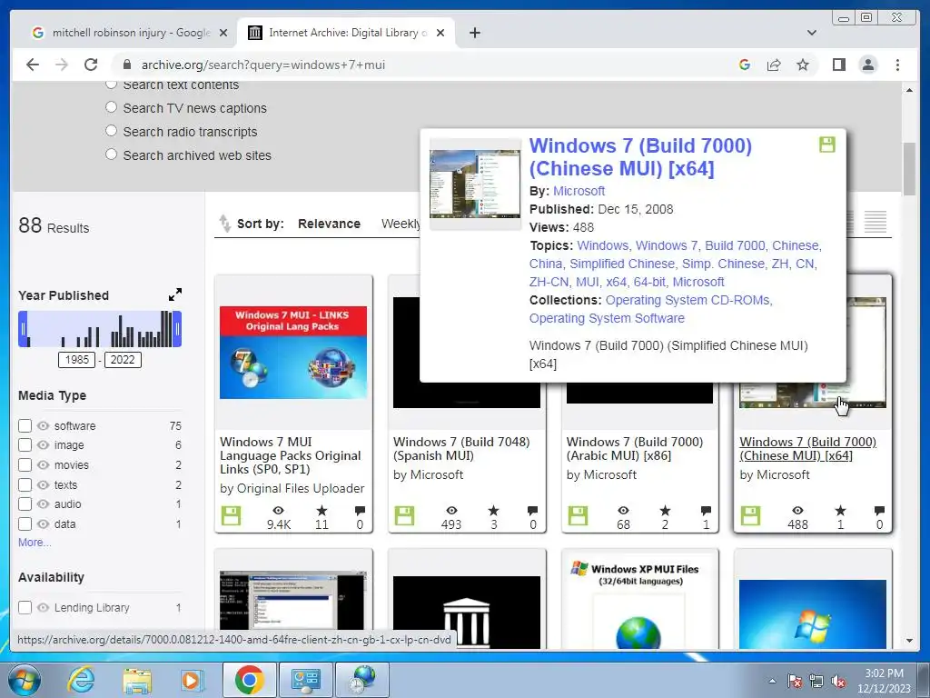The width and height of the screenshot is (930, 698).
Task: Open Operating System Software collection link
Action: 607,318
